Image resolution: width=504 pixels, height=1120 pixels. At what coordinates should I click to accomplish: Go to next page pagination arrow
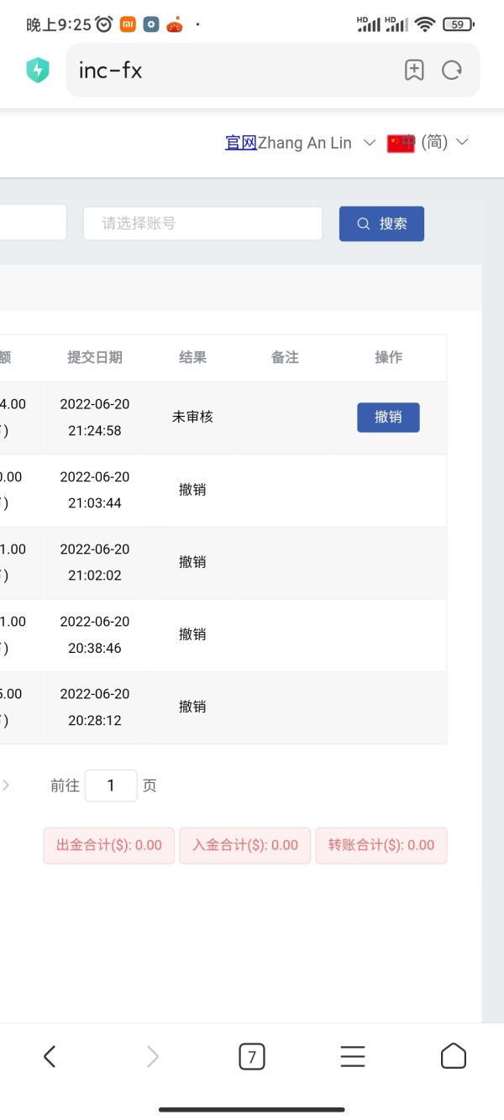click(x=6, y=786)
